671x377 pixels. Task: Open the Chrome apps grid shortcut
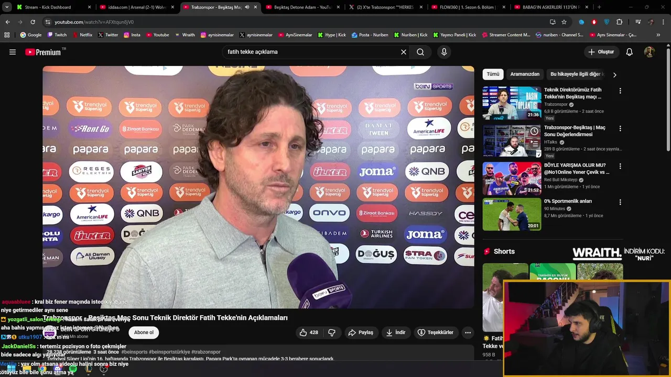(7, 35)
